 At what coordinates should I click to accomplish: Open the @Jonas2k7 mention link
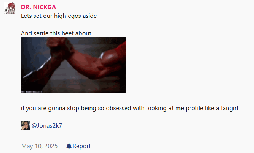[47, 126]
